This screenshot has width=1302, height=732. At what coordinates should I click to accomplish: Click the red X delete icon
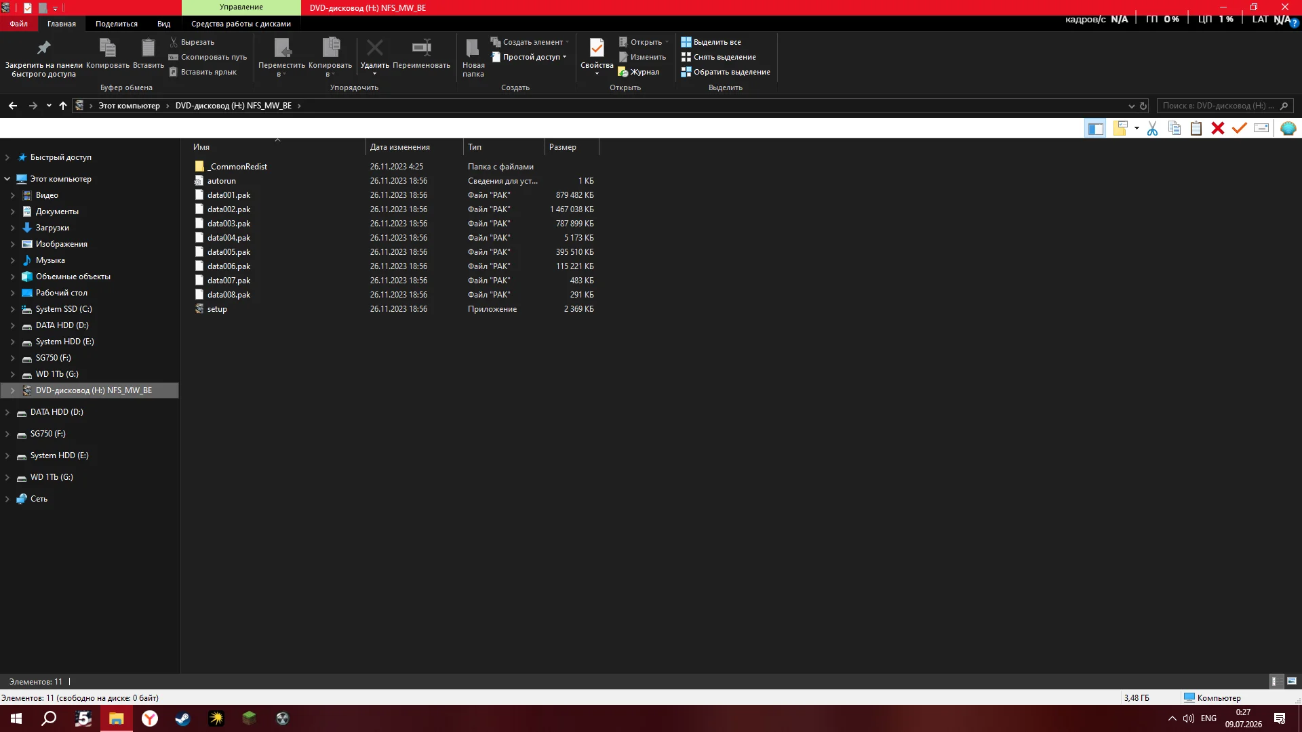tap(1218, 128)
